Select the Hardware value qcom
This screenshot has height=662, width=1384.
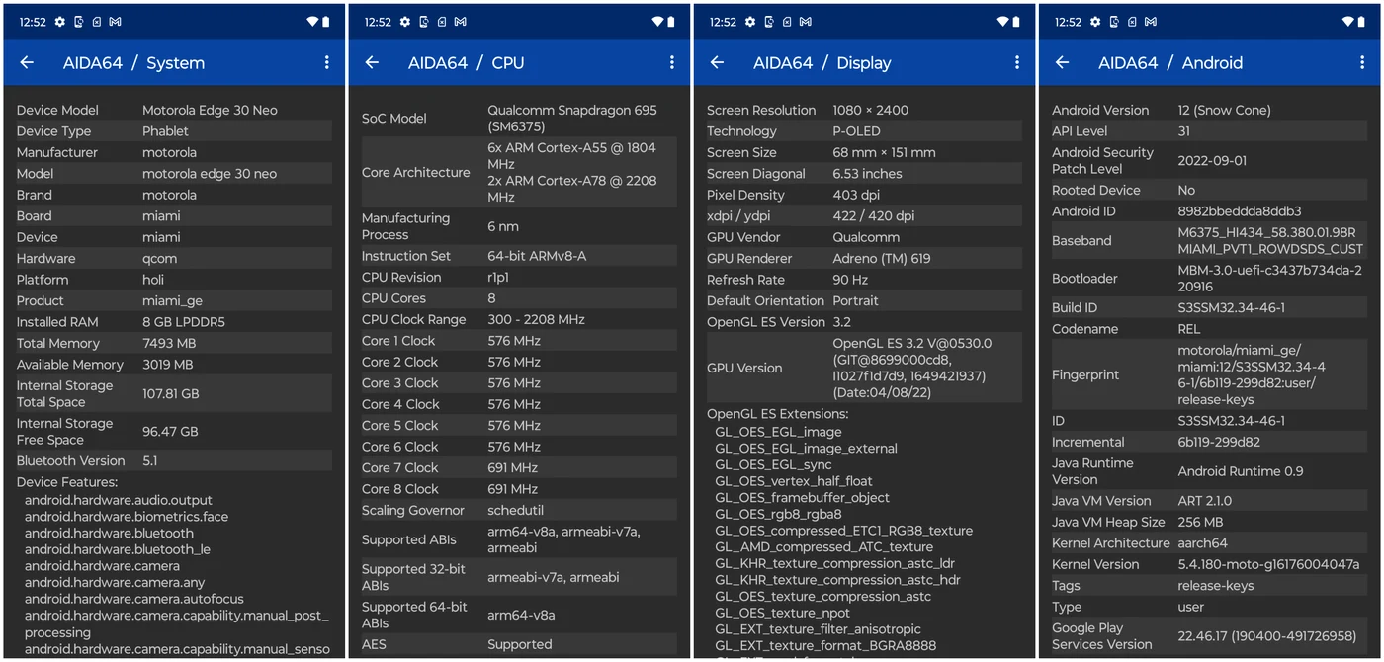pos(160,258)
